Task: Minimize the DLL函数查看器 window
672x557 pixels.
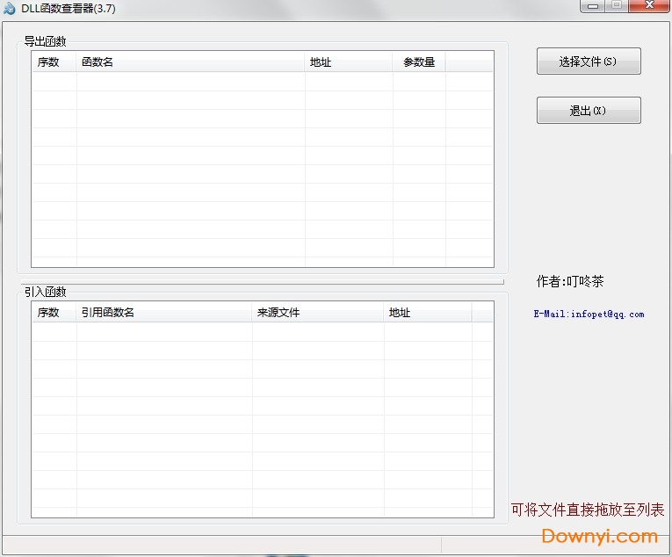Action: tap(593, 6)
